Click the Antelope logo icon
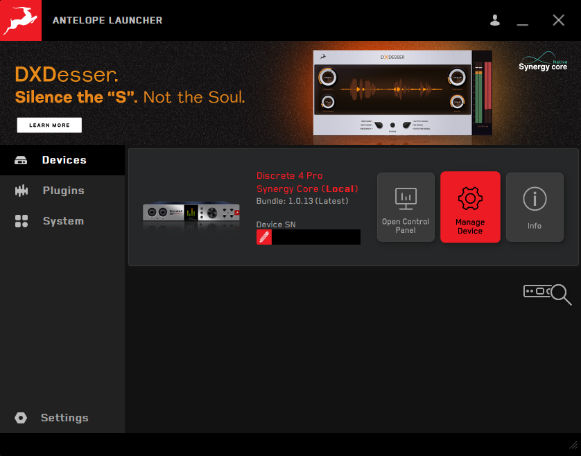581x456 pixels. 21,20
